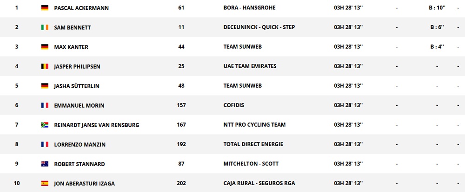Select Deceuninck - Quick - Step team
This screenshot has height=192, width=465.
(x=260, y=28)
